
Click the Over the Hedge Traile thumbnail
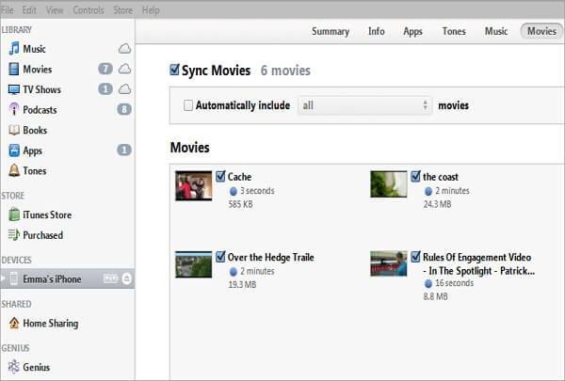(x=194, y=264)
